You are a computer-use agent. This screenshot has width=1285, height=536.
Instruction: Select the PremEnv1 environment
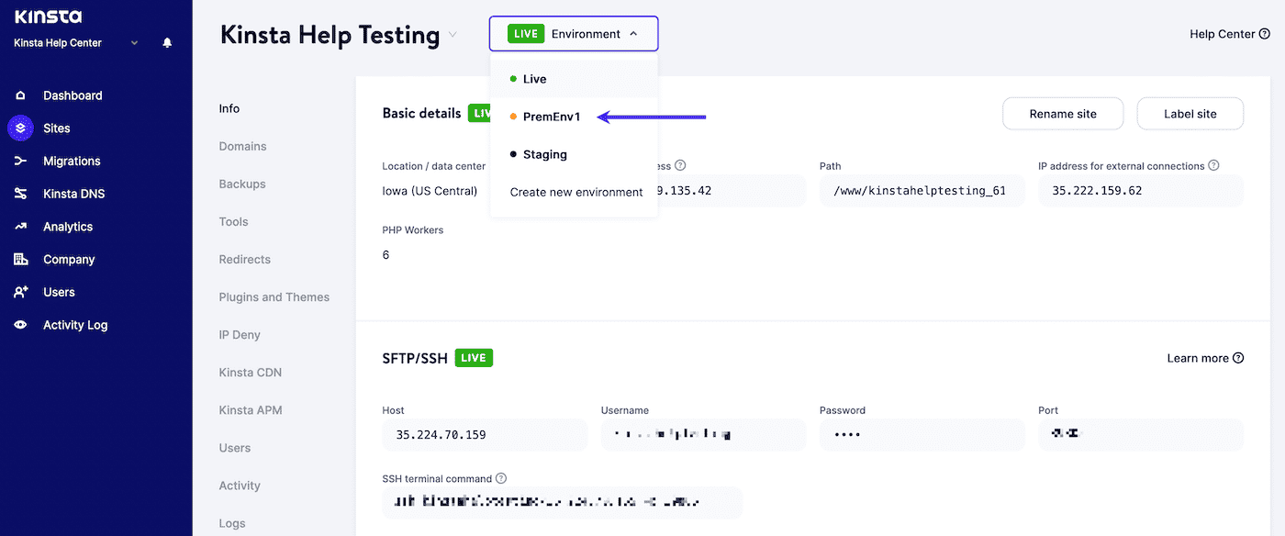coord(551,117)
